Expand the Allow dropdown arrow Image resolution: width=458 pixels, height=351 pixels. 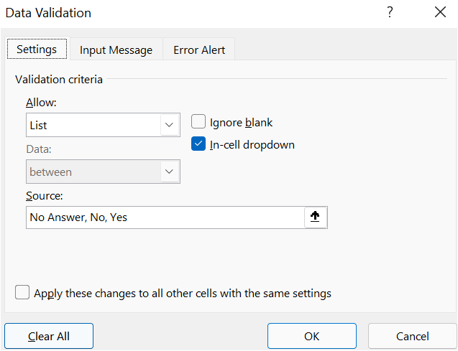click(x=170, y=125)
